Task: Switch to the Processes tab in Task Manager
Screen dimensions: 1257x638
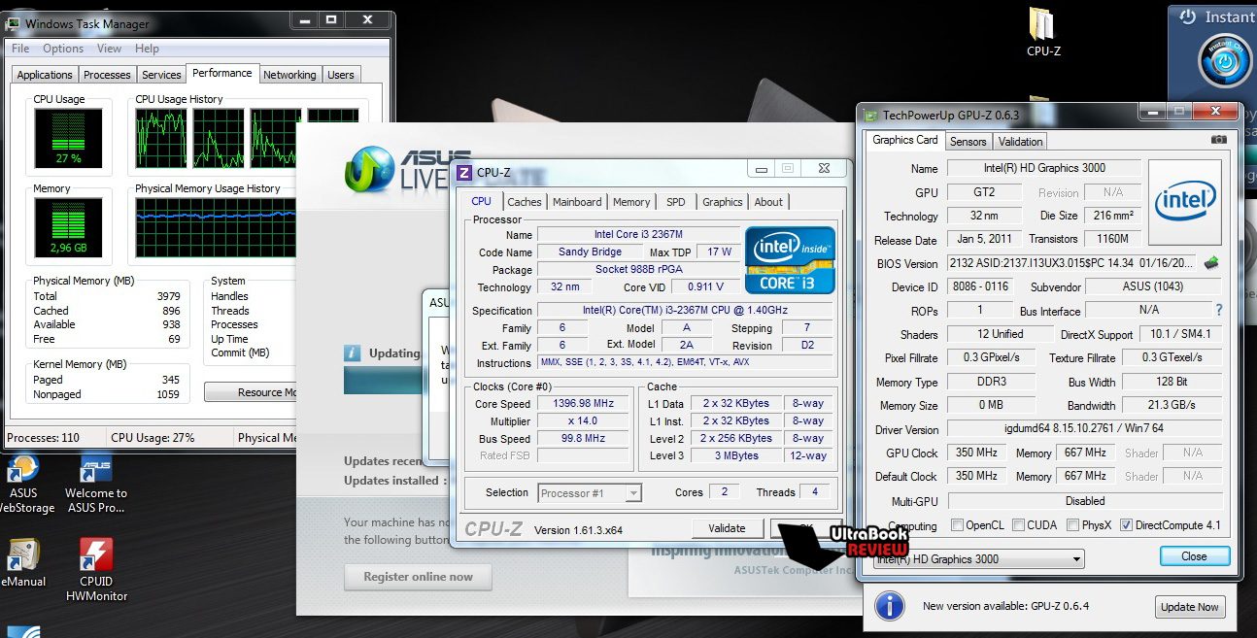Action: point(107,75)
